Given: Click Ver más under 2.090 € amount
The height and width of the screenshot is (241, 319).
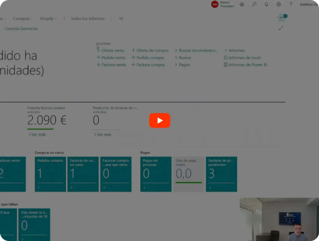Looking at the screenshot, I should point(38,135).
